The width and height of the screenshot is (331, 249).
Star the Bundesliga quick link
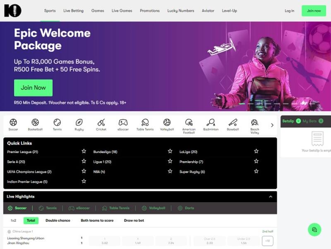click(x=170, y=151)
